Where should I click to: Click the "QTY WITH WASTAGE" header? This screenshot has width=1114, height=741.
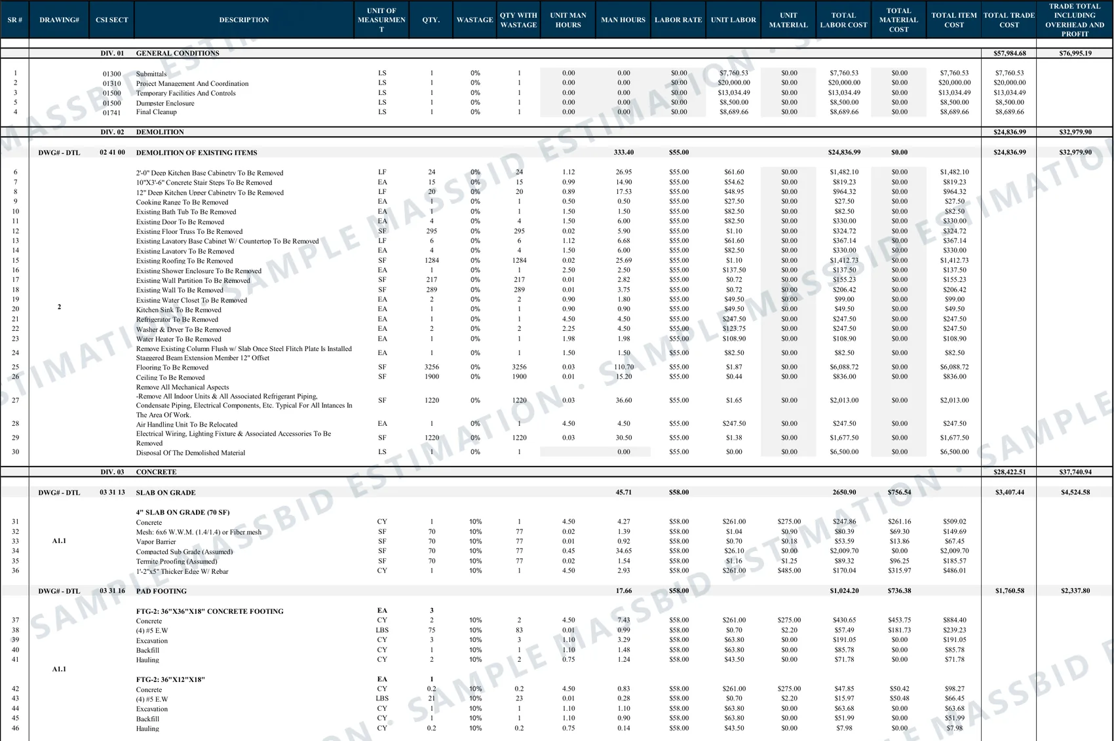518,20
